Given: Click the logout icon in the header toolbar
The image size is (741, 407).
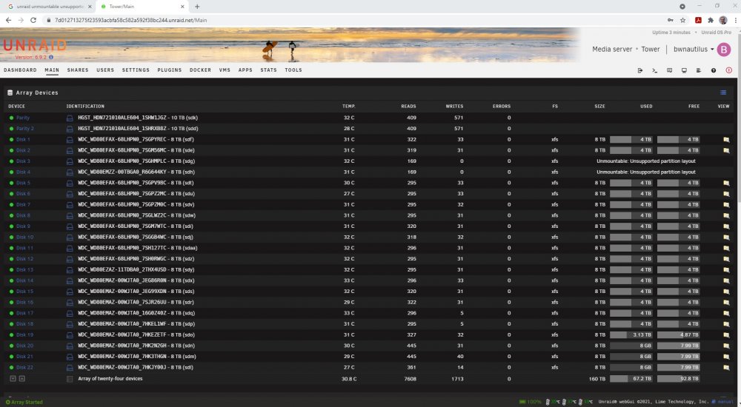Looking at the screenshot, I should coord(640,70).
